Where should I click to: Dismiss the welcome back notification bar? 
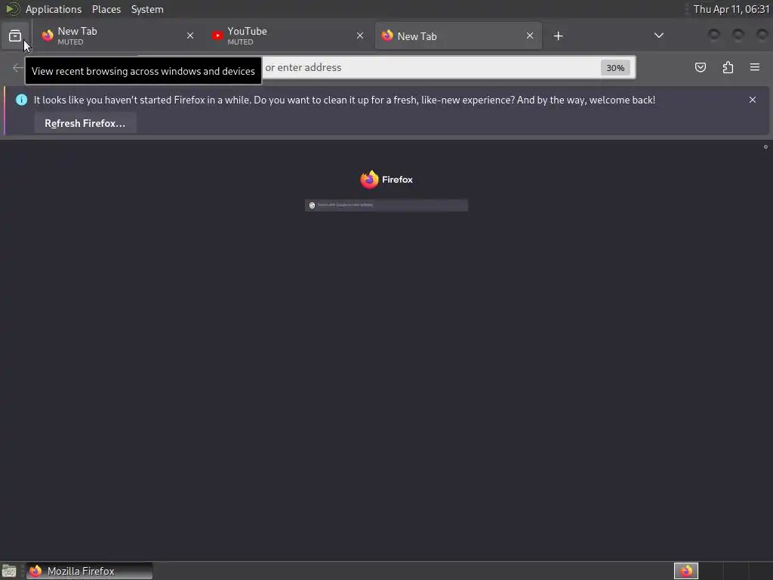753,100
